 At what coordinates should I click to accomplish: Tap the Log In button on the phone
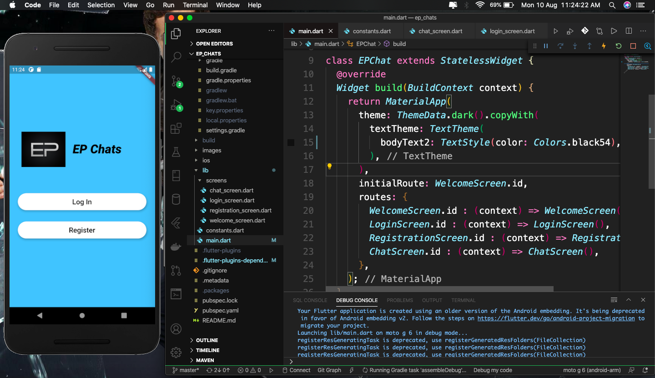(82, 202)
